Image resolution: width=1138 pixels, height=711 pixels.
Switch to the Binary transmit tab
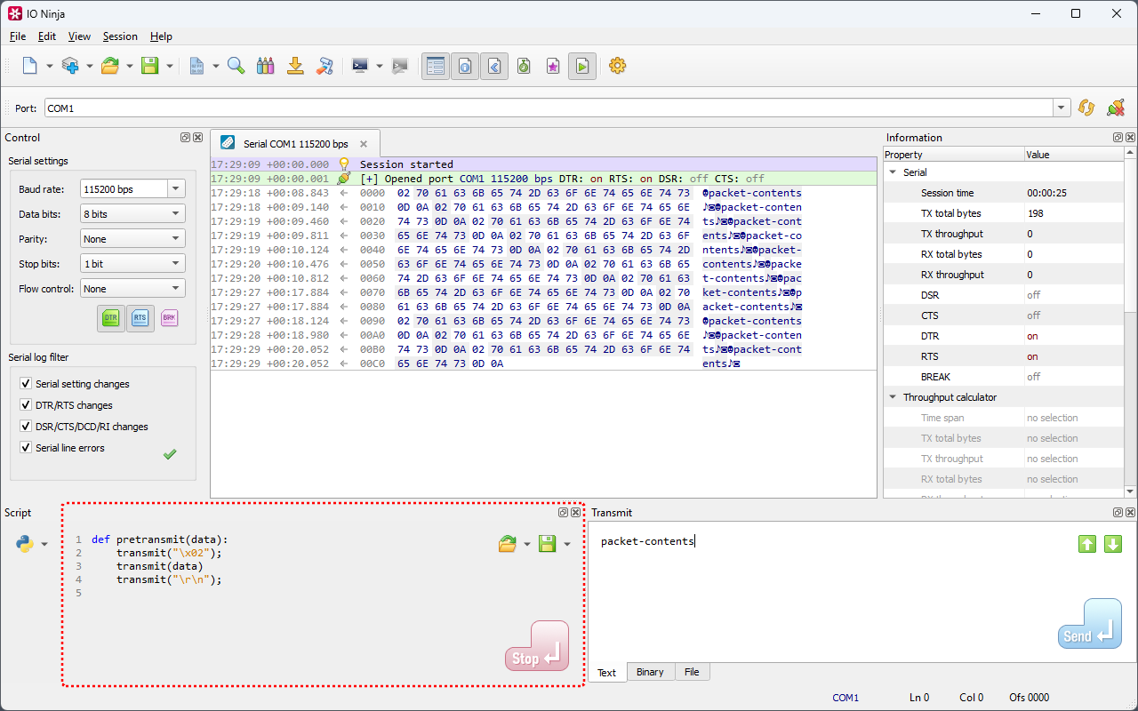(x=650, y=672)
